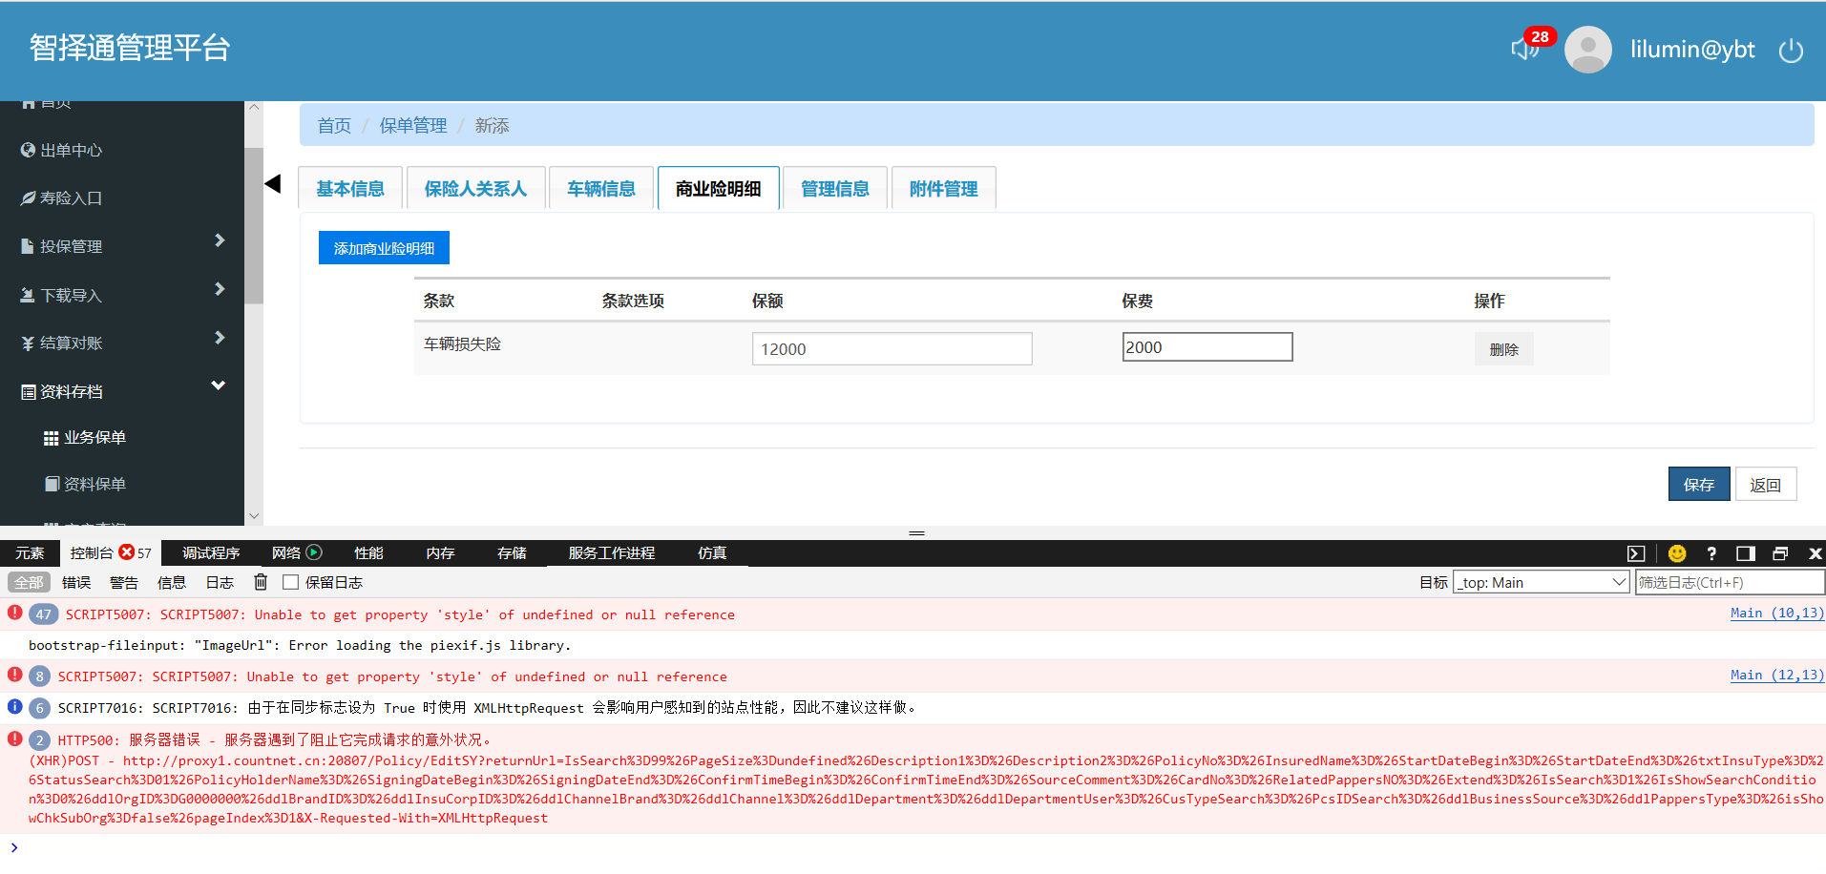Clear the console with the trash icon
The height and width of the screenshot is (874, 1826).
click(261, 582)
